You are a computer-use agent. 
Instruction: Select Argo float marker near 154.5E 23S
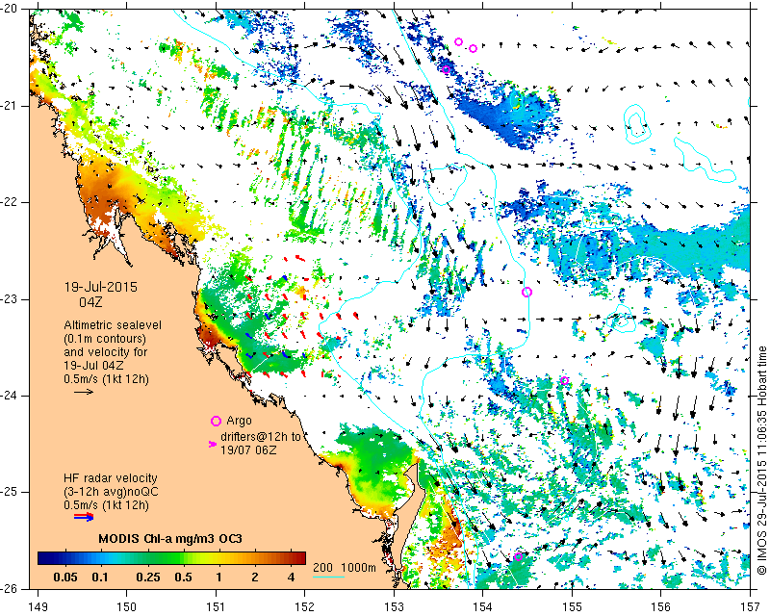click(x=526, y=293)
